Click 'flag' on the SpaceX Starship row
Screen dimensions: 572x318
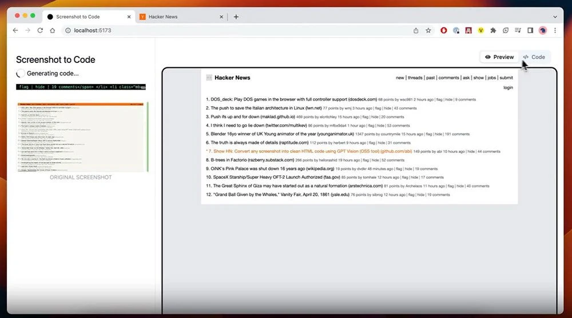tap(405, 178)
